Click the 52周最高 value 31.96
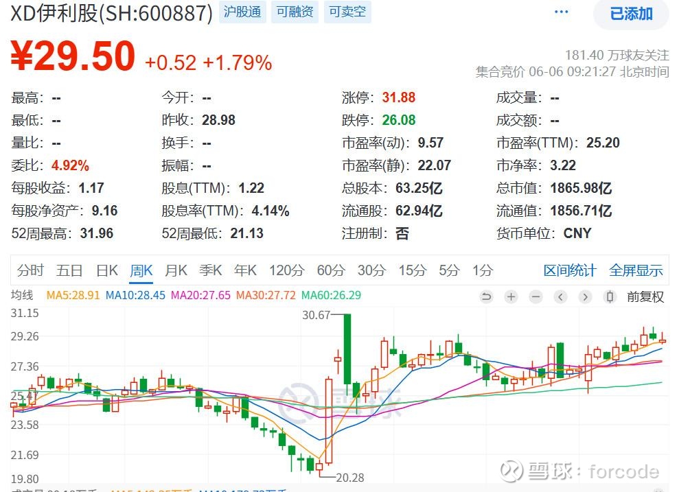The width and height of the screenshot is (679, 492). click(97, 234)
